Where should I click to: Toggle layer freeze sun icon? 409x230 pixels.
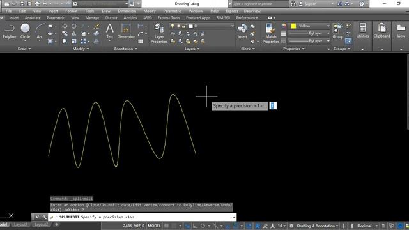(x=178, y=26)
